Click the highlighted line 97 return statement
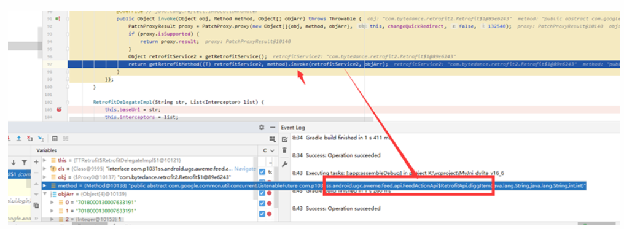This screenshot has height=229, width=624. 344,64
